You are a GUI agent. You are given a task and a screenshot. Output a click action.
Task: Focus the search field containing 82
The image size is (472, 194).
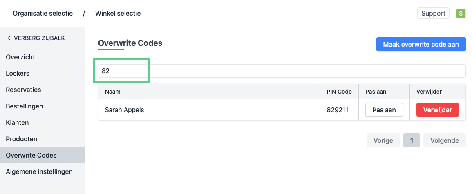pos(282,71)
